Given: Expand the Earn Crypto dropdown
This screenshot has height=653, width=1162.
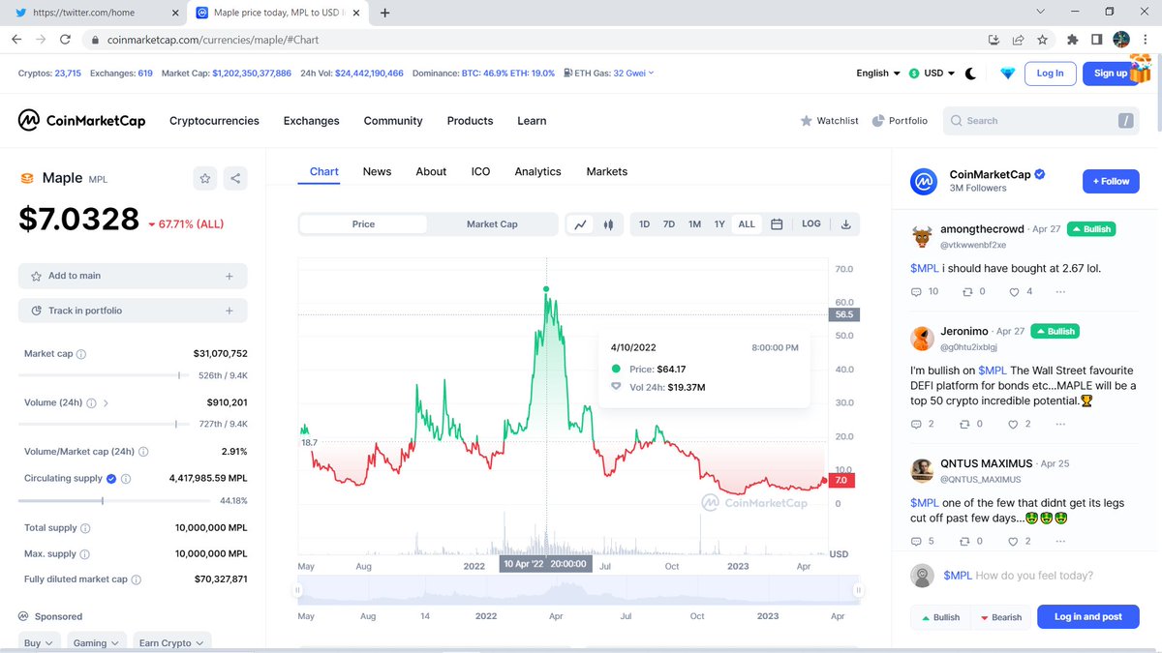Looking at the screenshot, I should [171, 643].
